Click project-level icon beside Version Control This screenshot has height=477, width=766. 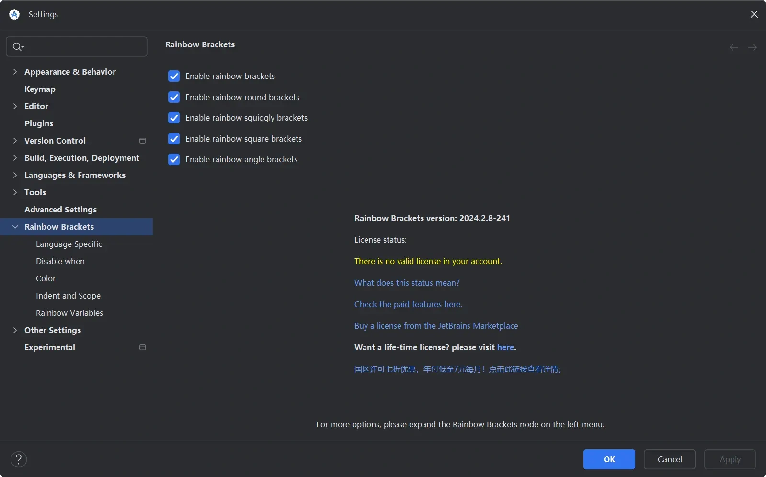pyautogui.click(x=142, y=141)
